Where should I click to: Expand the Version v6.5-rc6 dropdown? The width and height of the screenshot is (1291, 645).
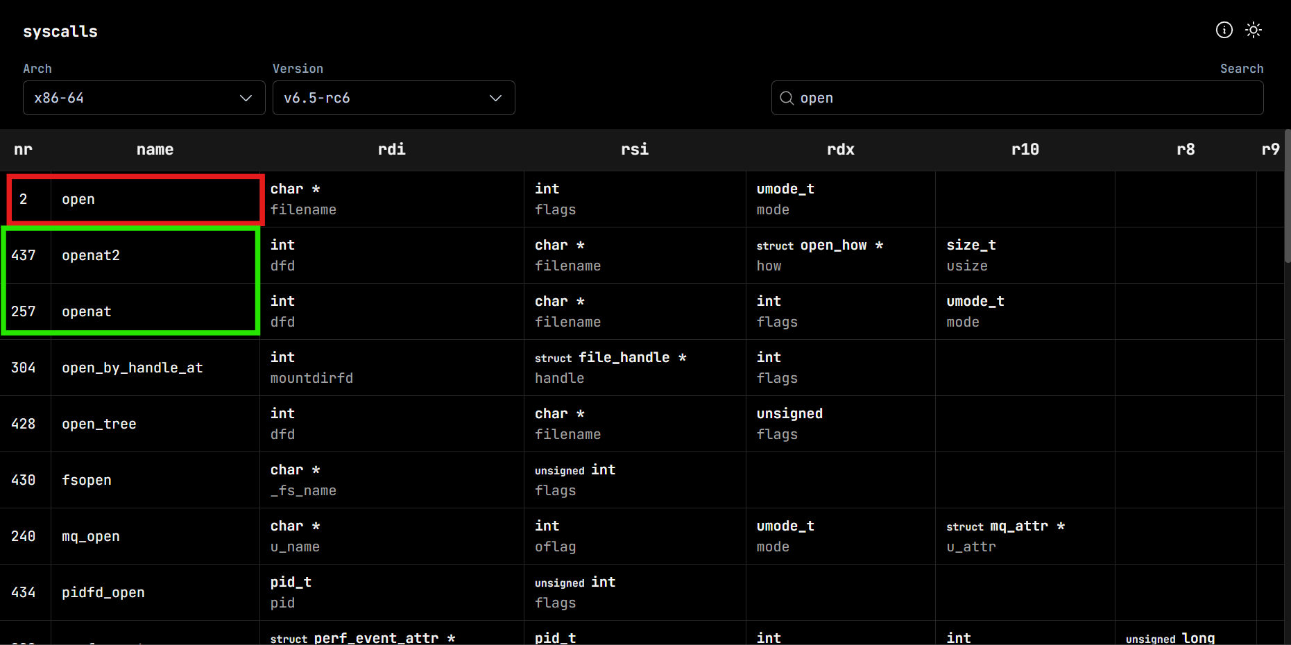[393, 98]
